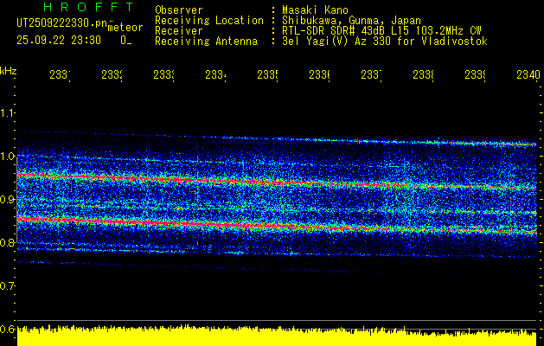The height and width of the screenshot is (346, 544).
Task: Click the Observer label
Action: tap(179, 10)
